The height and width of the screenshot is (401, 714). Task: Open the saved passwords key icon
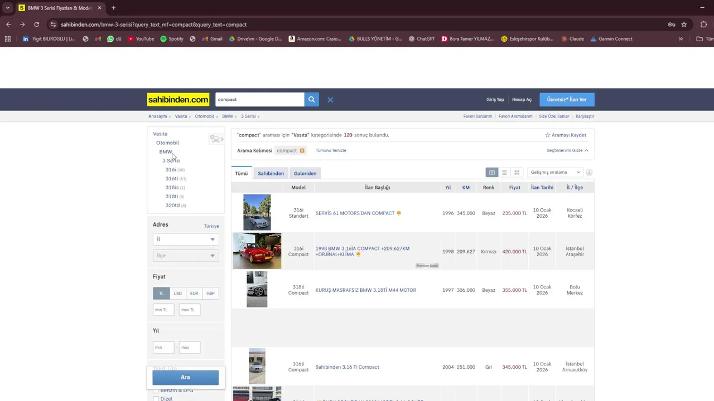(x=672, y=25)
